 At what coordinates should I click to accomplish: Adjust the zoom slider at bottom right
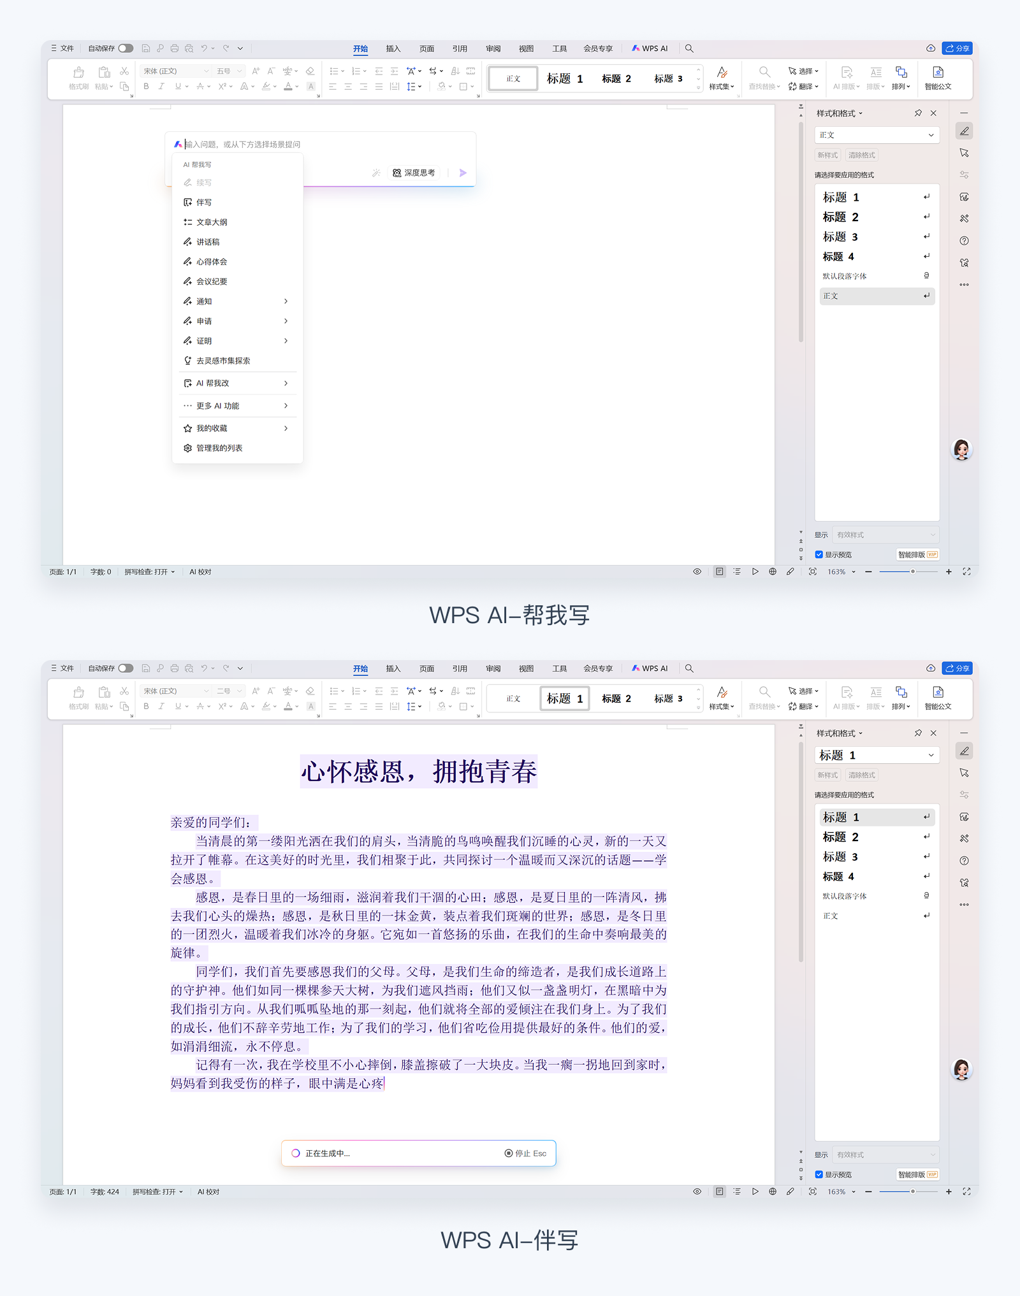point(912,572)
